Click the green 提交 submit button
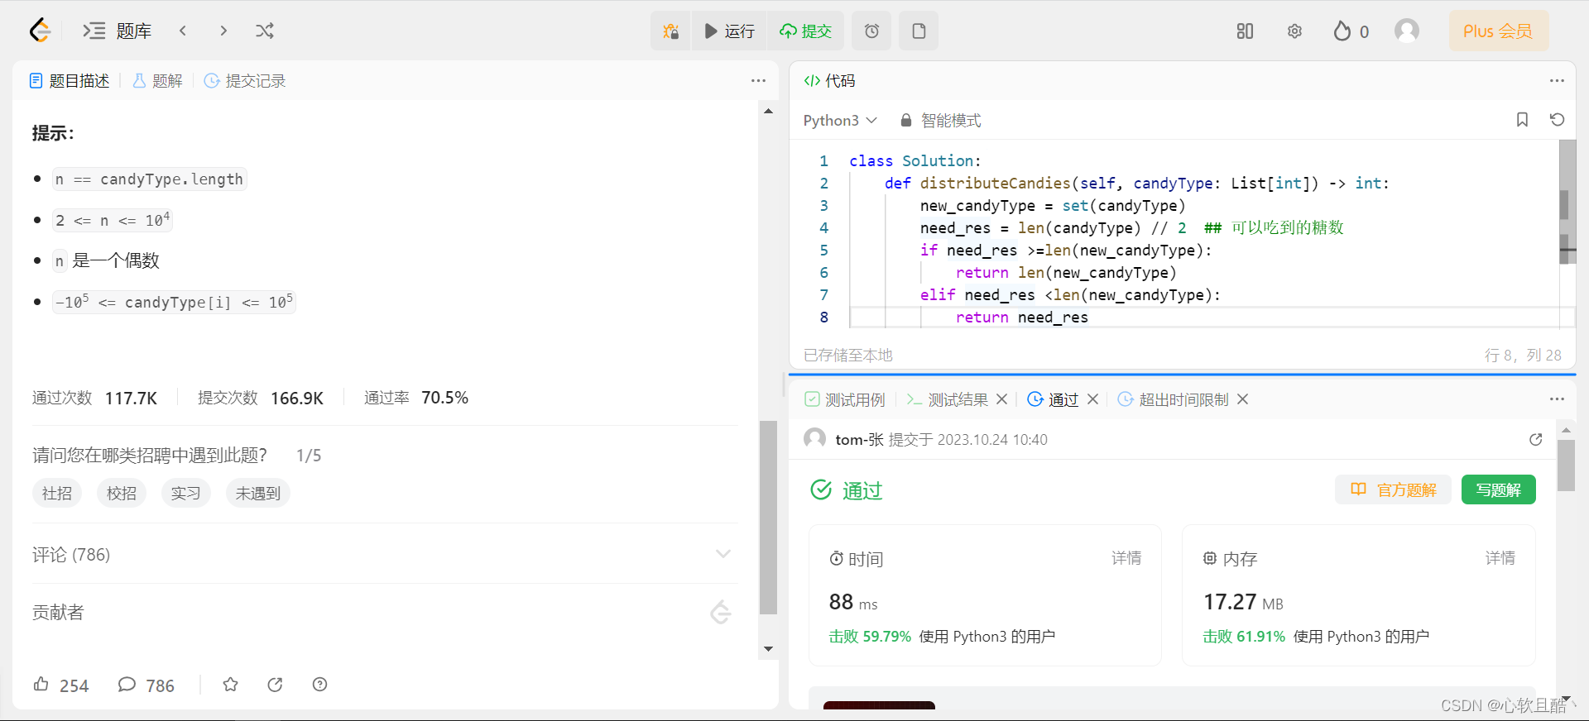Viewport: 1589px width, 721px height. 805,31
